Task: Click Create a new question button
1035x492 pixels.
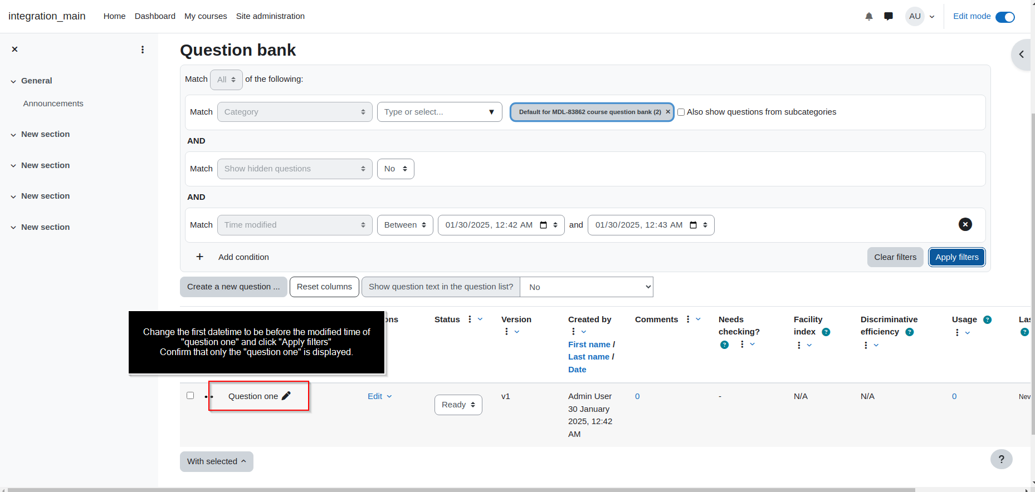Action: point(233,287)
